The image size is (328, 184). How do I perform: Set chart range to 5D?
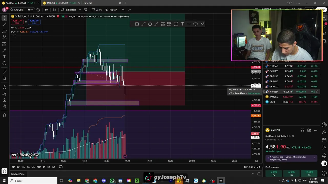click(x=18, y=167)
